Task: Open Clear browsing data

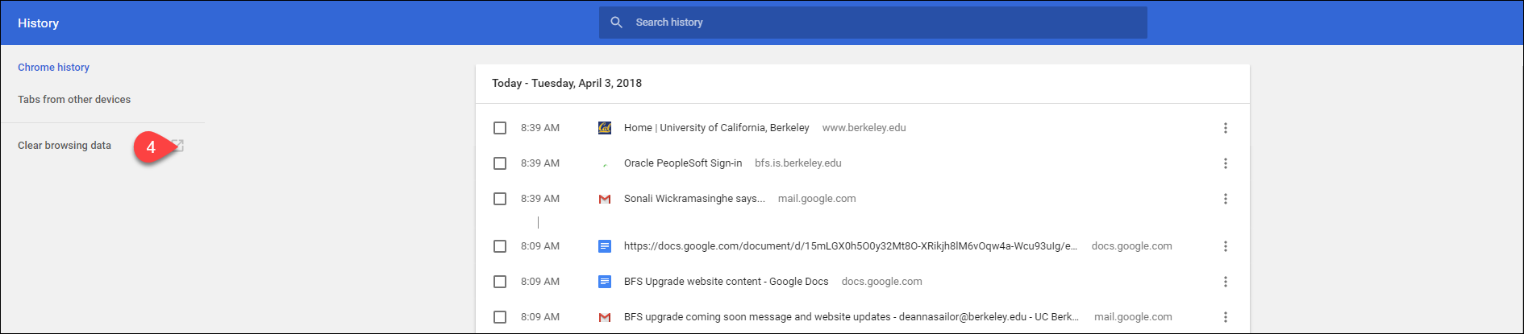Action: [x=65, y=146]
